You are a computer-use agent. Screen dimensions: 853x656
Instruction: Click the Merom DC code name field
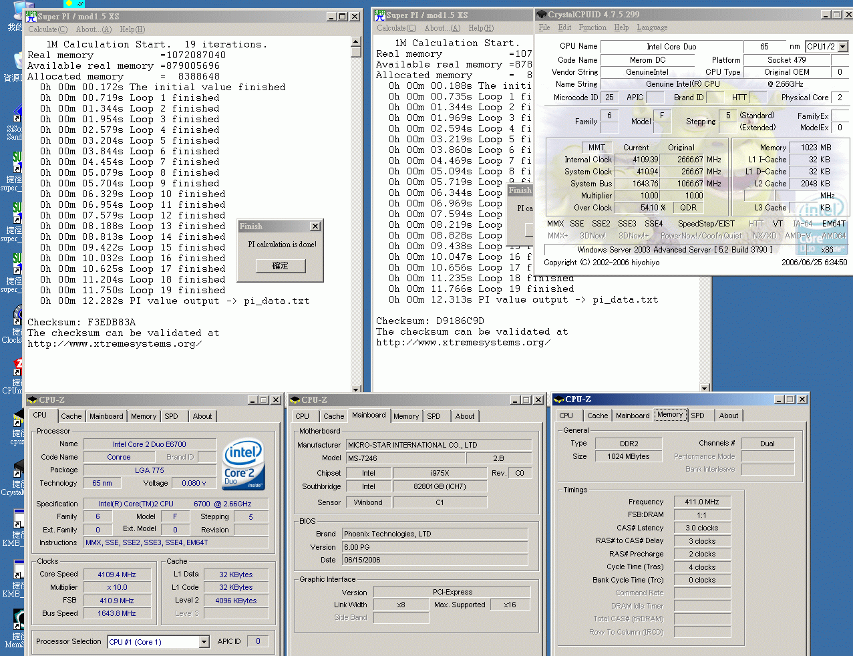[x=648, y=60]
